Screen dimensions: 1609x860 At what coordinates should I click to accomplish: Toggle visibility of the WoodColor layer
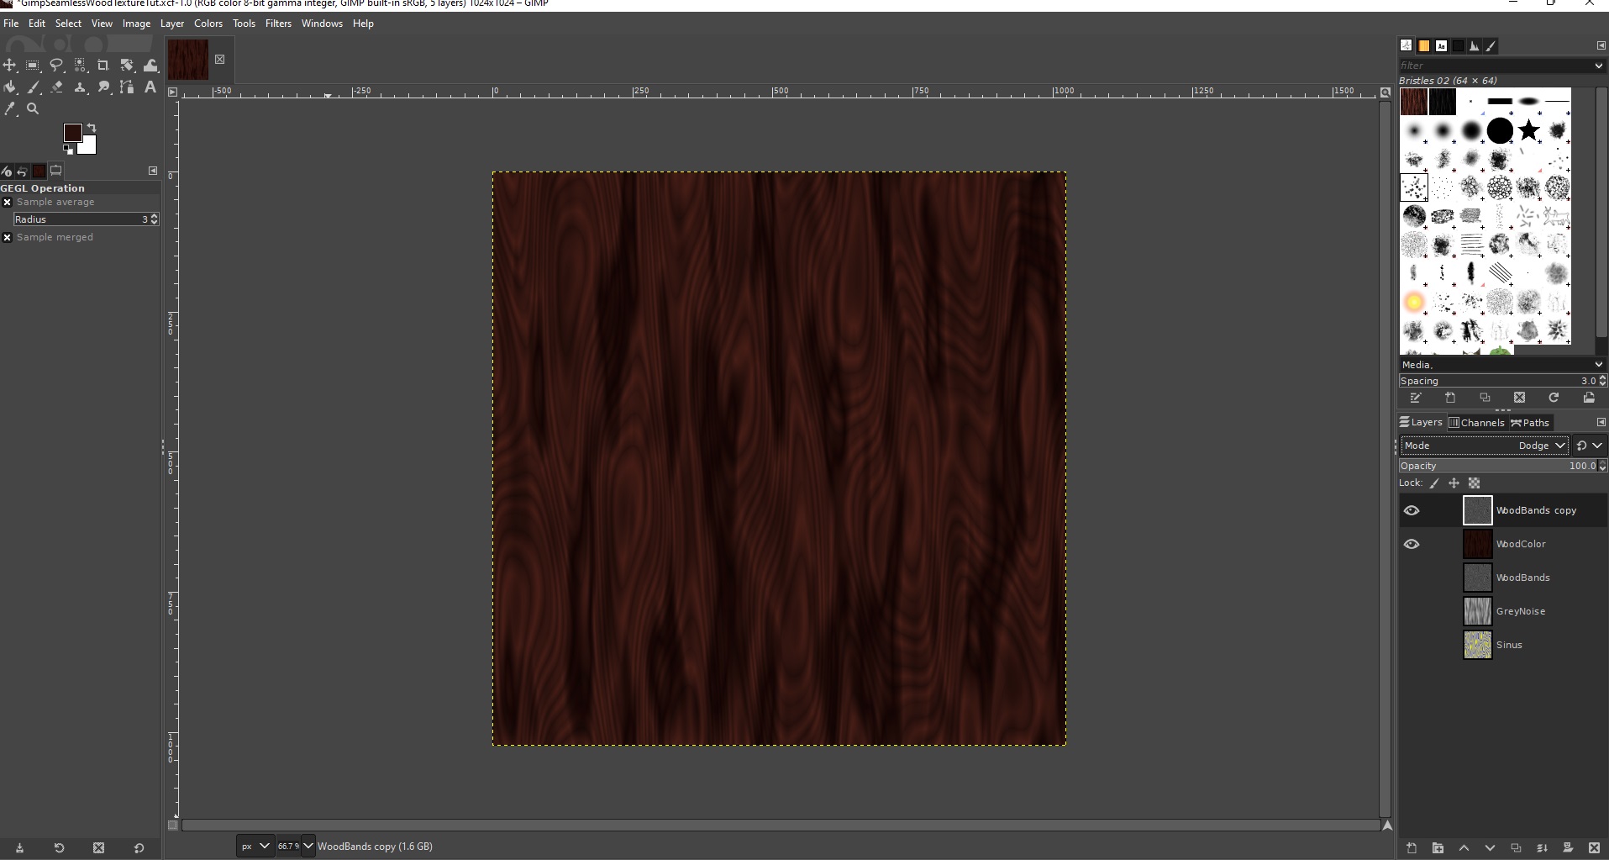pyautogui.click(x=1412, y=544)
